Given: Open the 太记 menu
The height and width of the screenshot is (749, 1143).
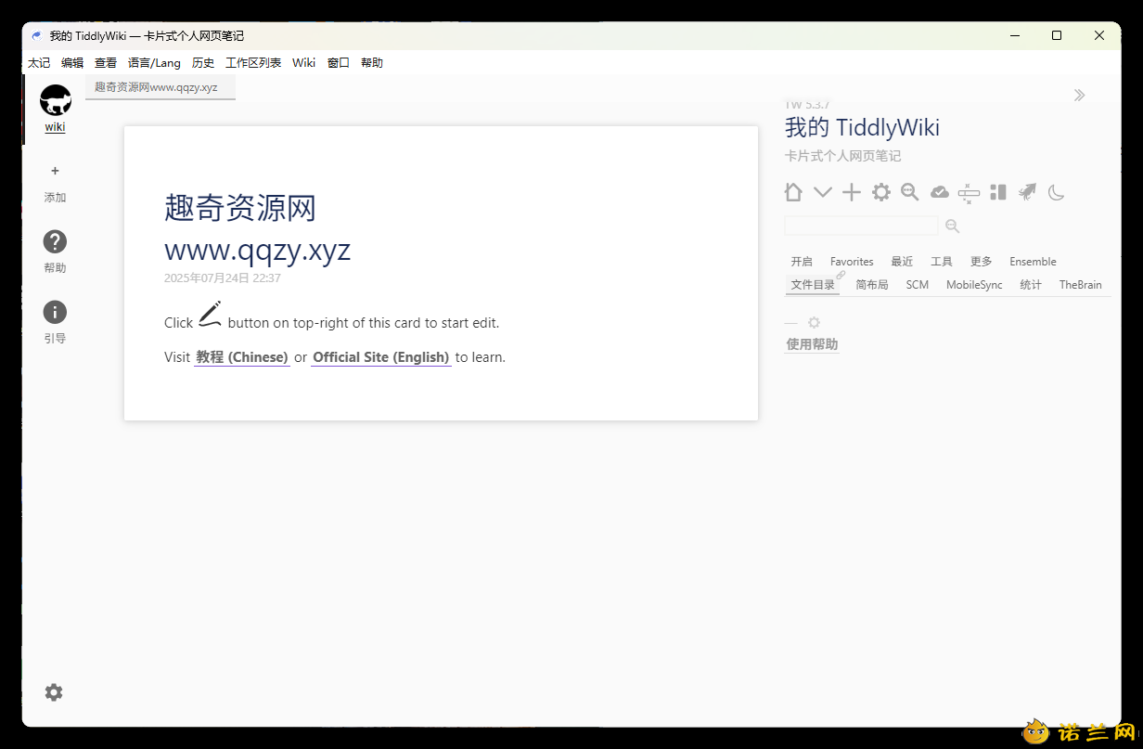Looking at the screenshot, I should 39,63.
